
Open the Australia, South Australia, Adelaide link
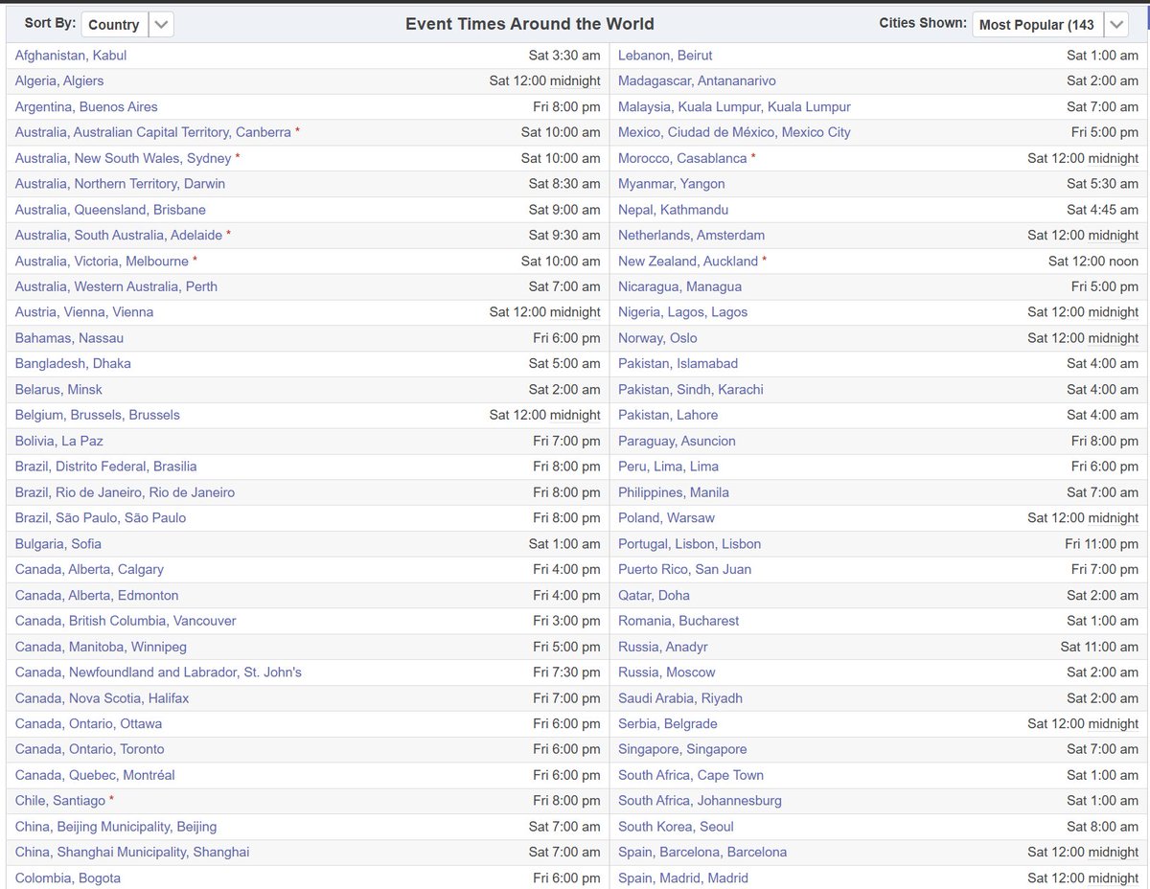[119, 236]
